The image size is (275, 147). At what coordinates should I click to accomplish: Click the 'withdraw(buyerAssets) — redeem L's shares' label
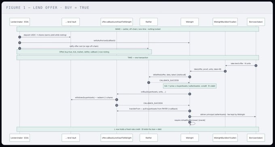tap(94, 98)
